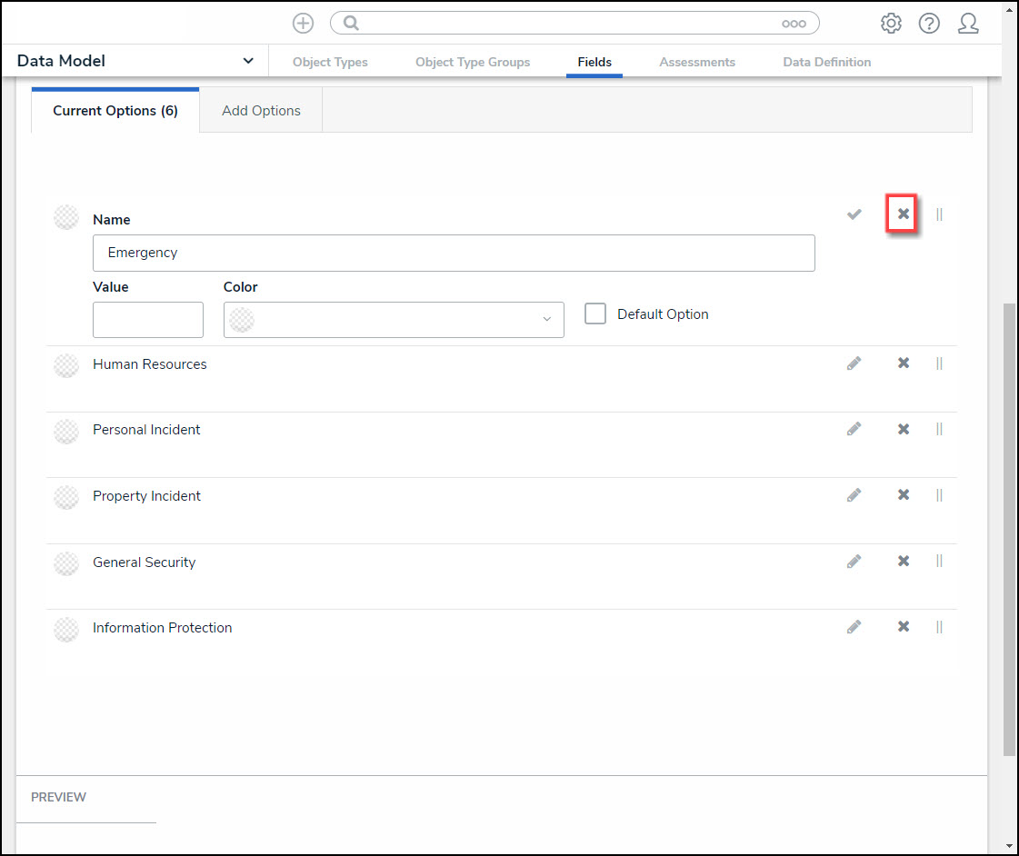Edit the General Security option
This screenshot has height=856, width=1019.
point(854,562)
